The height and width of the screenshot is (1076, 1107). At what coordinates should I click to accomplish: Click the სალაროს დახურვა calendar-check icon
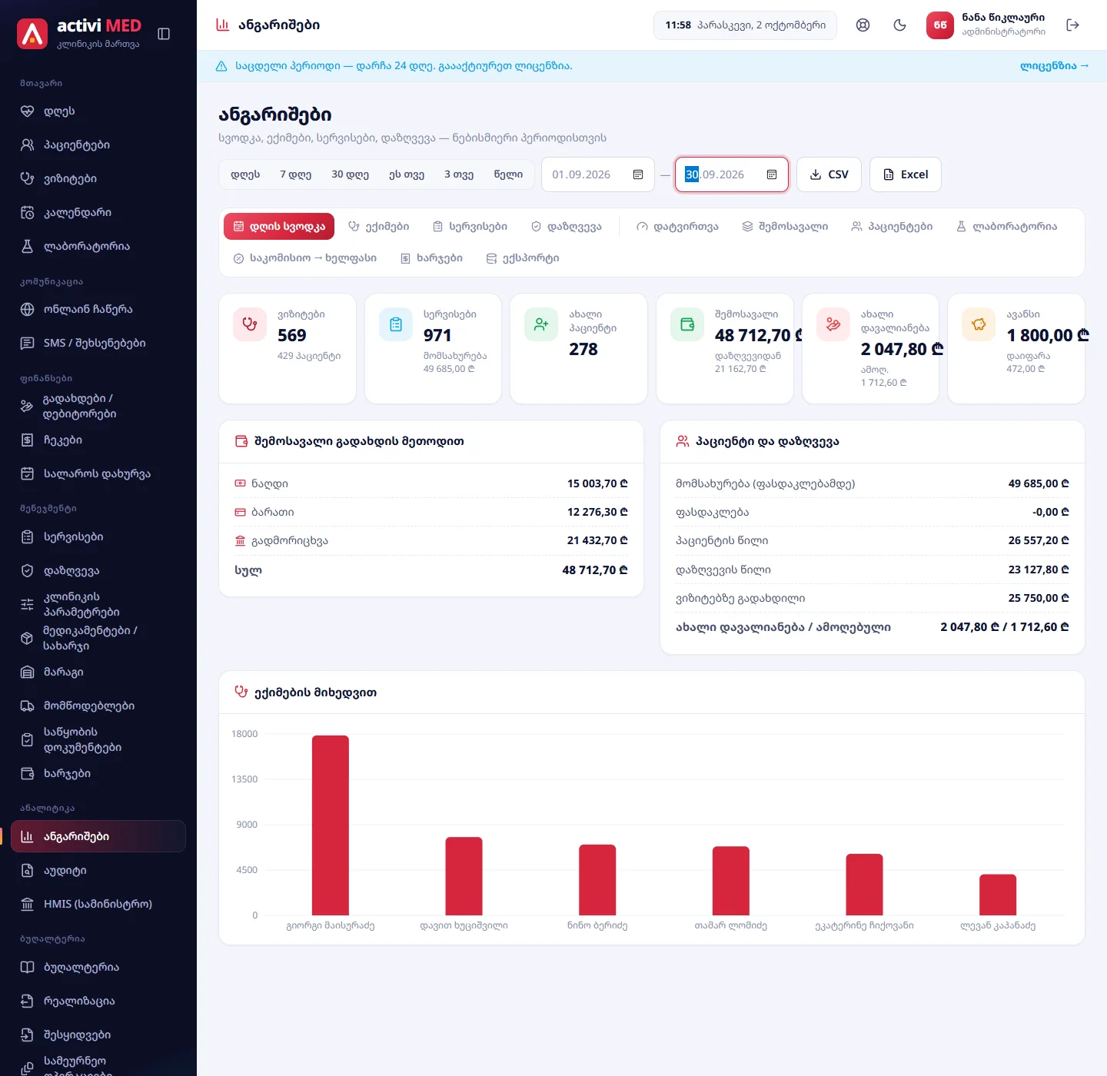27,473
